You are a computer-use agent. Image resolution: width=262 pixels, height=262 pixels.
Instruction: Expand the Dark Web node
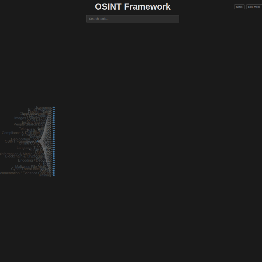[x=54, y=152]
